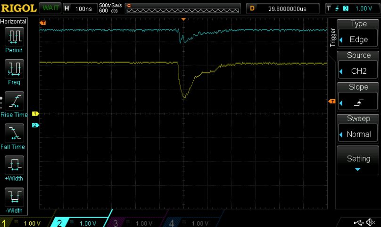Screen dimensions: 381x227
Task: Click the orange trigger level marker
Action: pyautogui.click(x=331, y=102)
